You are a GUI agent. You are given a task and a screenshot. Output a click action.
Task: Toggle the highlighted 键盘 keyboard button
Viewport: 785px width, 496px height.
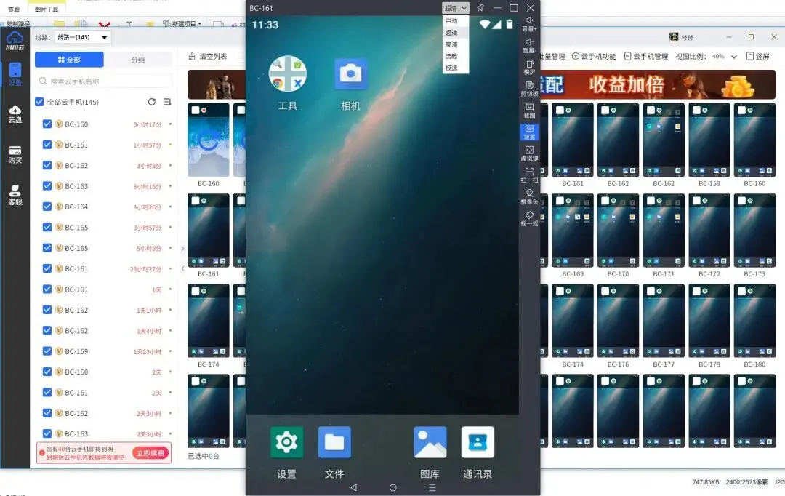coord(529,132)
